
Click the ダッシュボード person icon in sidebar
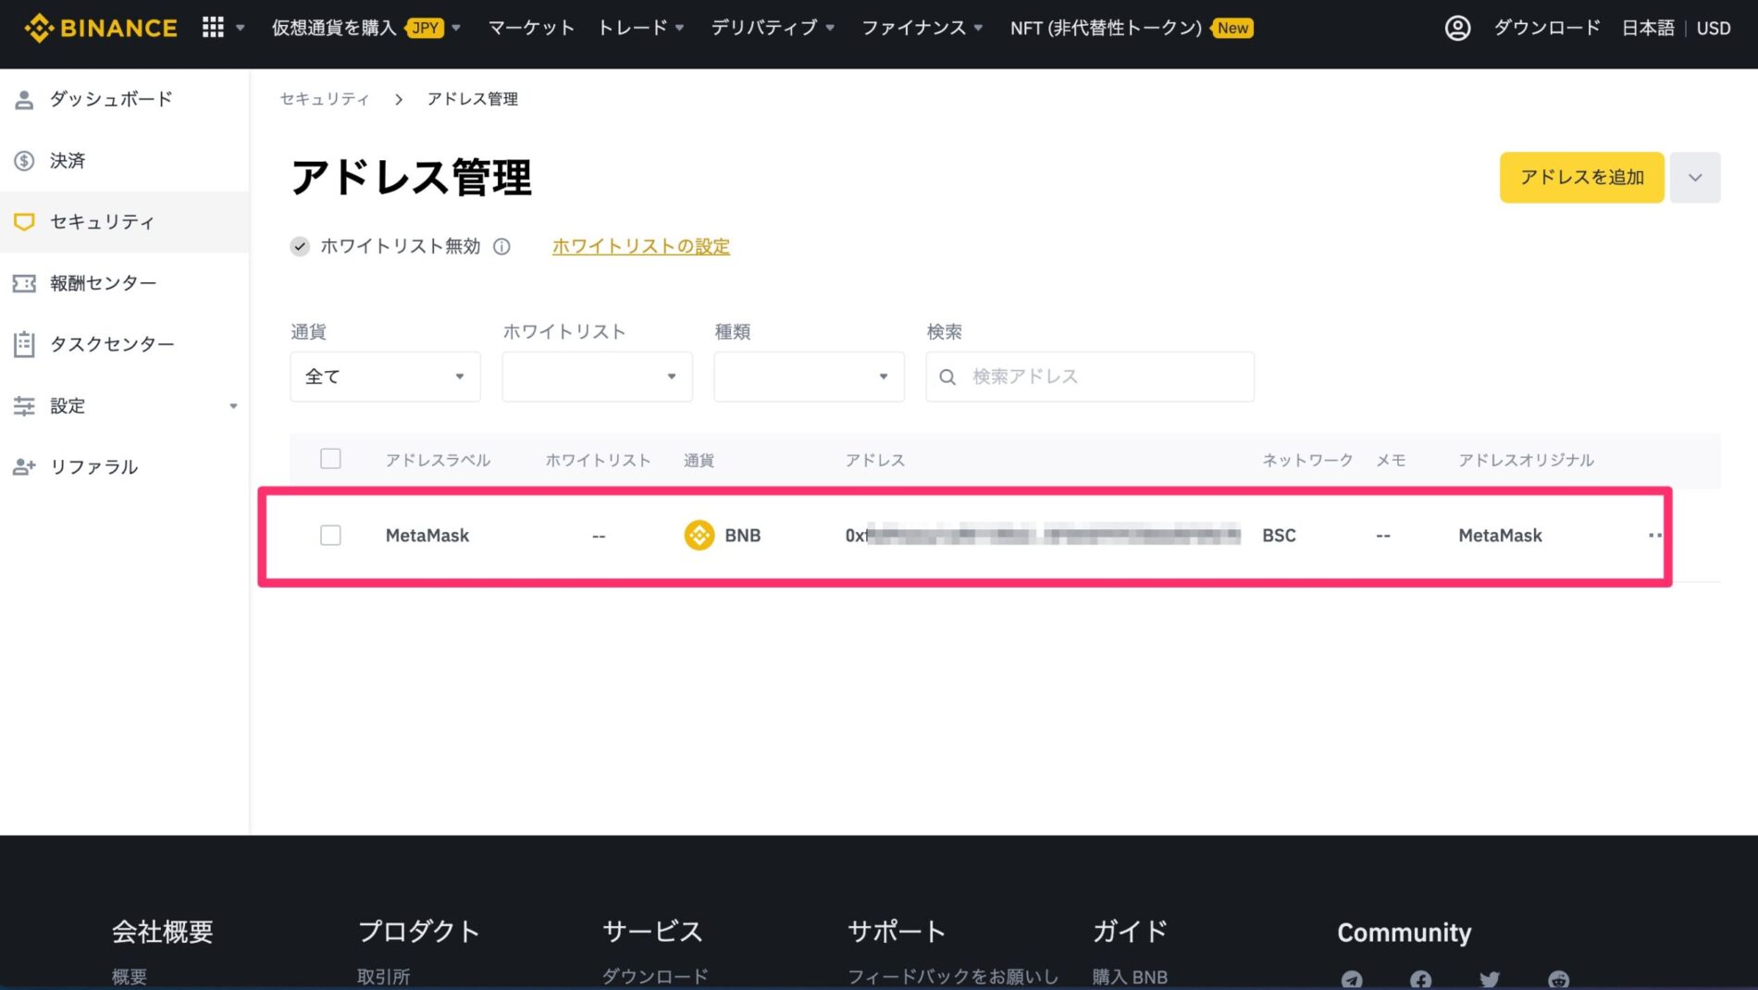pos(25,99)
